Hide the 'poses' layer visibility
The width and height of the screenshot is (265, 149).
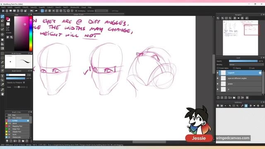(x=218, y=84)
